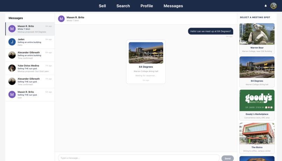Screen dimensions: 282x161
Task: Click 'Meetup proposed: 64 Degrees' preview text
Action: tap(32, 32)
